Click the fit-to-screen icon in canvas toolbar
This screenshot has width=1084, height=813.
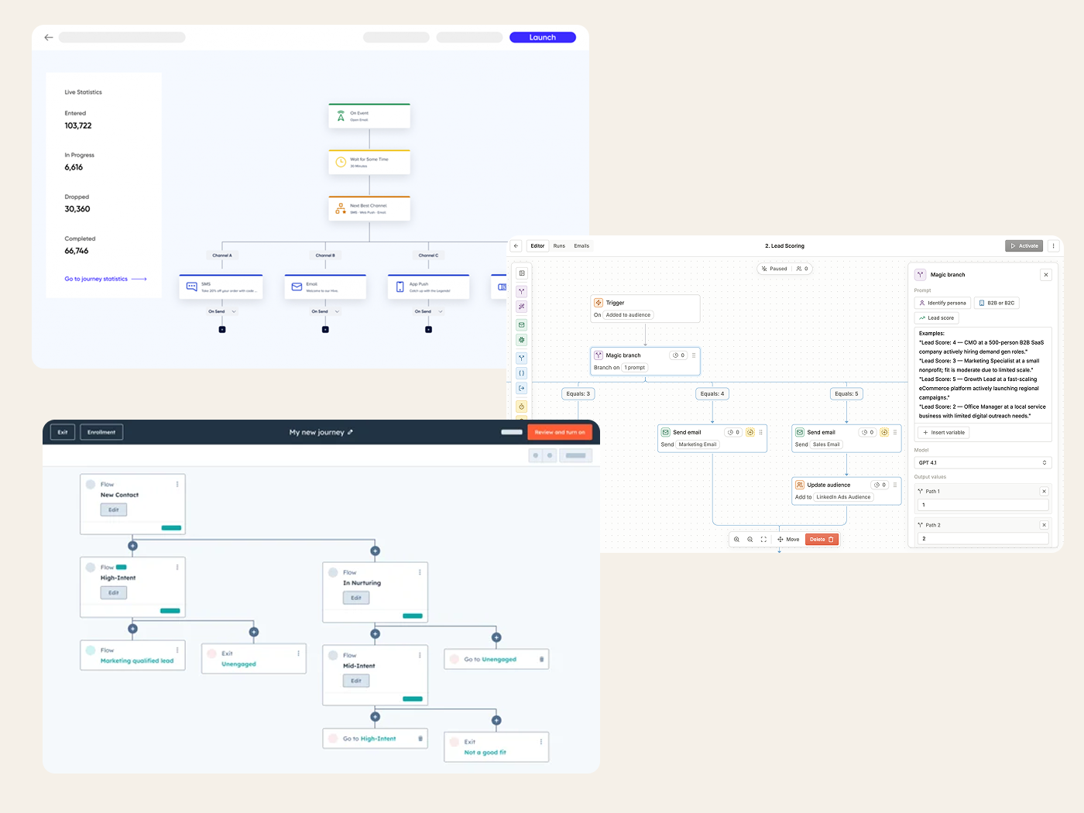click(763, 540)
